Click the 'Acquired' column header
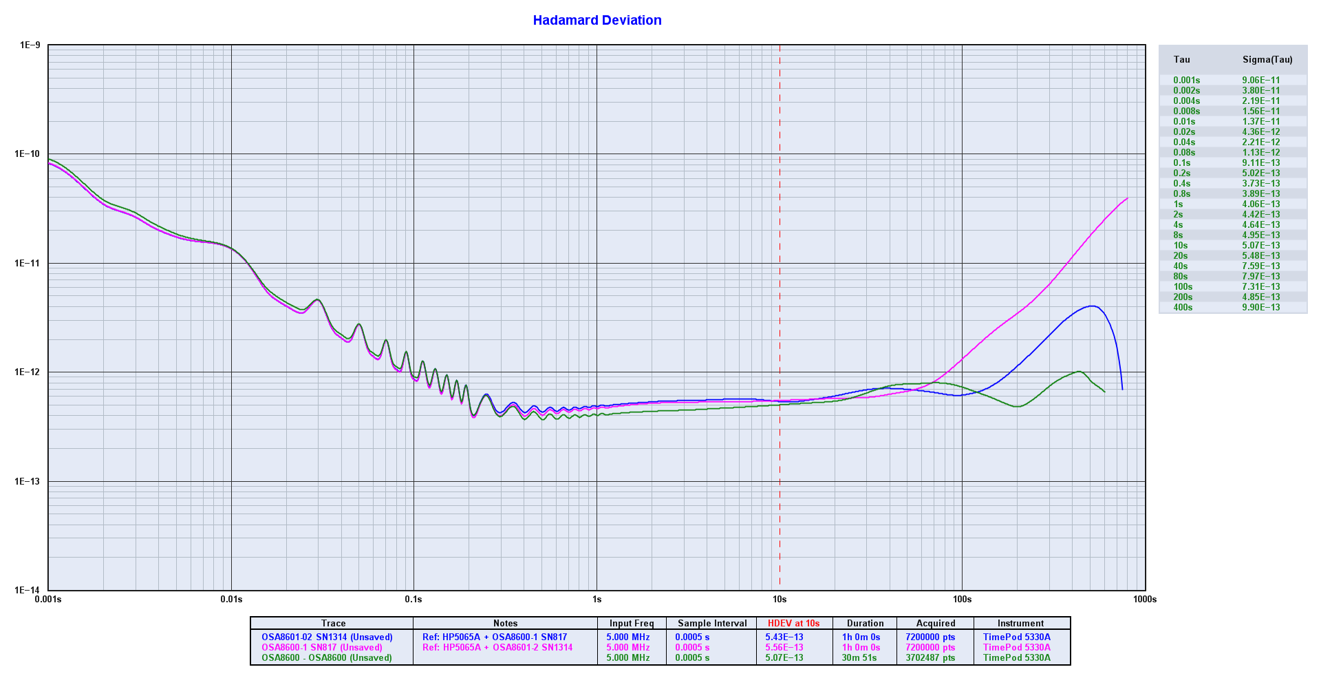Viewport: 1321px width, 687px height. [935, 623]
